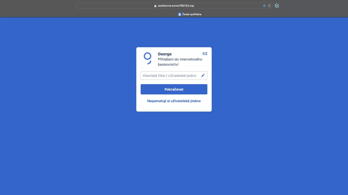
Task: Focus the Klientské číslo / Uživatelské jméno field
Action: click(170, 75)
